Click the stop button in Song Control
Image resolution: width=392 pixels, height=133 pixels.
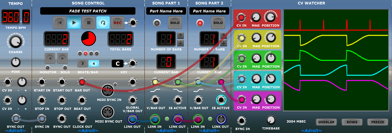(x=89, y=23)
